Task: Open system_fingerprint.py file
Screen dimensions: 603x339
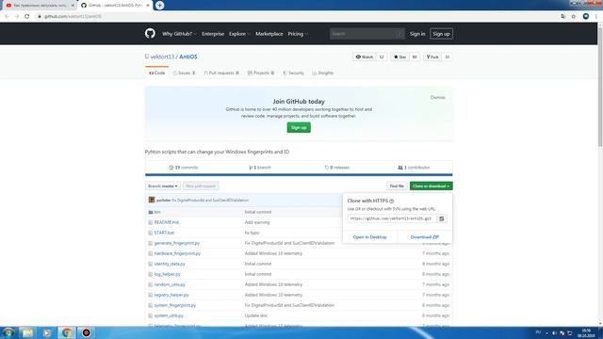Action: click(x=175, y=305)
